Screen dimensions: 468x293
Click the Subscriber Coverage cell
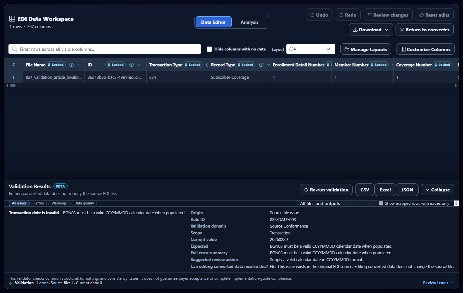[x=239, y=77]
